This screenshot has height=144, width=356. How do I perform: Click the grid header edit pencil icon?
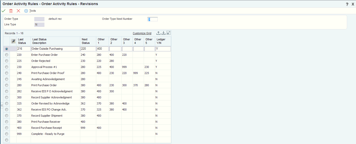click(13, 41)
